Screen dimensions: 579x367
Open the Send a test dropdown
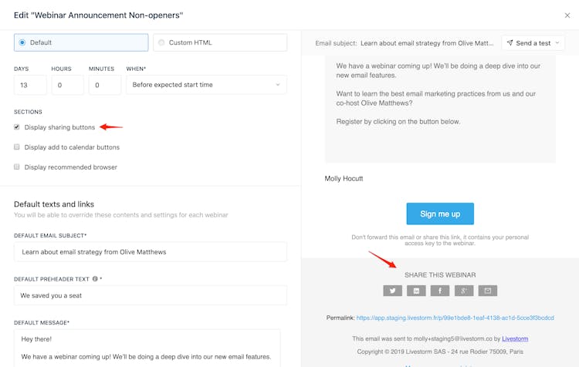click(x=533, y=43)
